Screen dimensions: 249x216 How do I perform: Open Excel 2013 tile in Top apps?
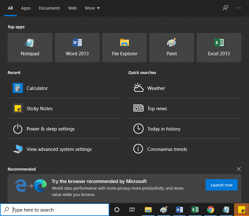coord(219,48)
